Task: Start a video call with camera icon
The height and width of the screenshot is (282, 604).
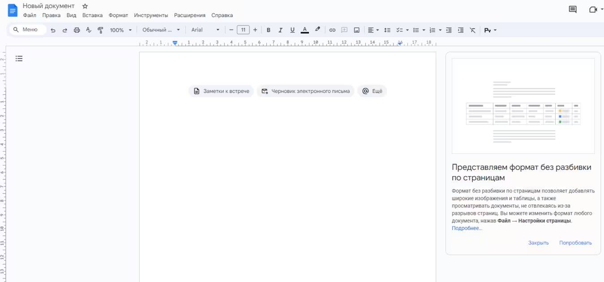Action: (593, 9)
